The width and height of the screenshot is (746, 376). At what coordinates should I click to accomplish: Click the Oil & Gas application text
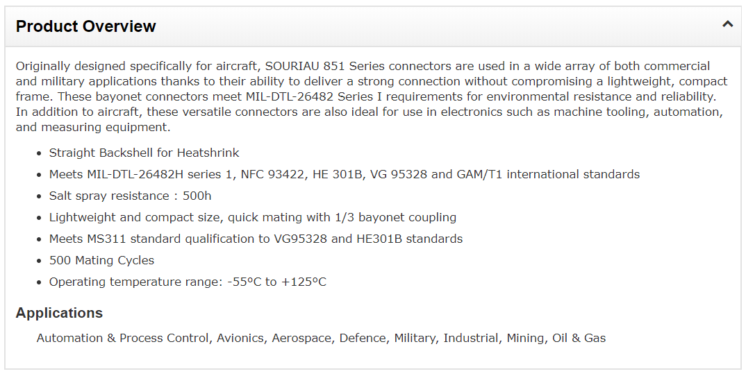579,338
